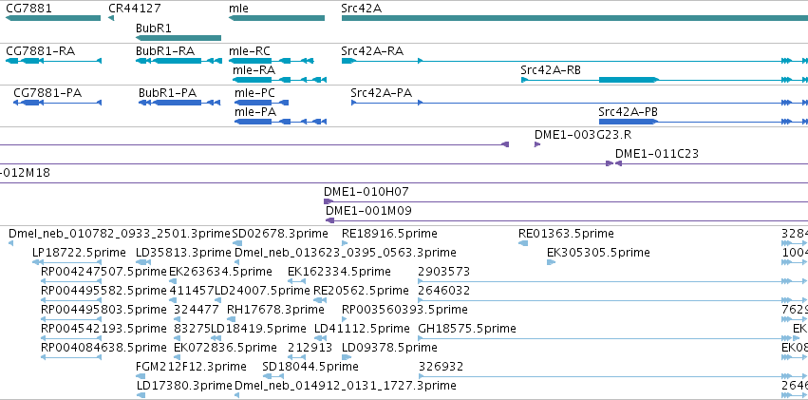Click the EK305305.5prime EST marker
Image resolution: width=808 pixels, height=400 pixels.
[x=552, y=262]
